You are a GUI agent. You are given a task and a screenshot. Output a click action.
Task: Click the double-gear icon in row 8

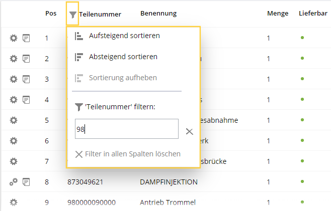[14, 182]
